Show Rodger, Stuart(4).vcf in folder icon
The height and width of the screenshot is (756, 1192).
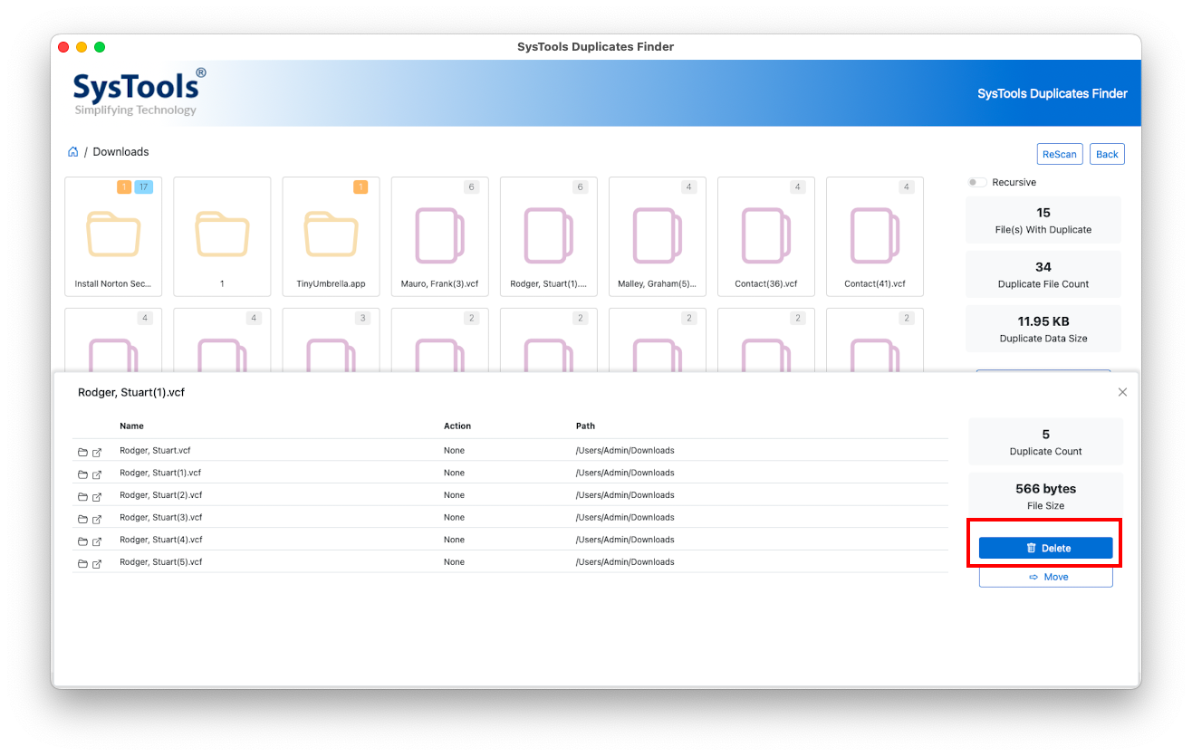coord(82,541)
